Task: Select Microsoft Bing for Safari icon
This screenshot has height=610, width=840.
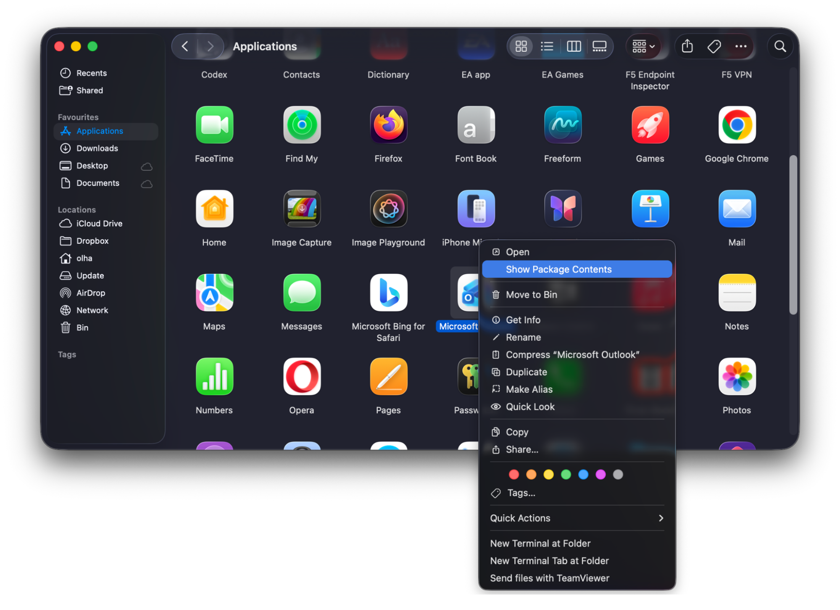Action: [389, 293]
